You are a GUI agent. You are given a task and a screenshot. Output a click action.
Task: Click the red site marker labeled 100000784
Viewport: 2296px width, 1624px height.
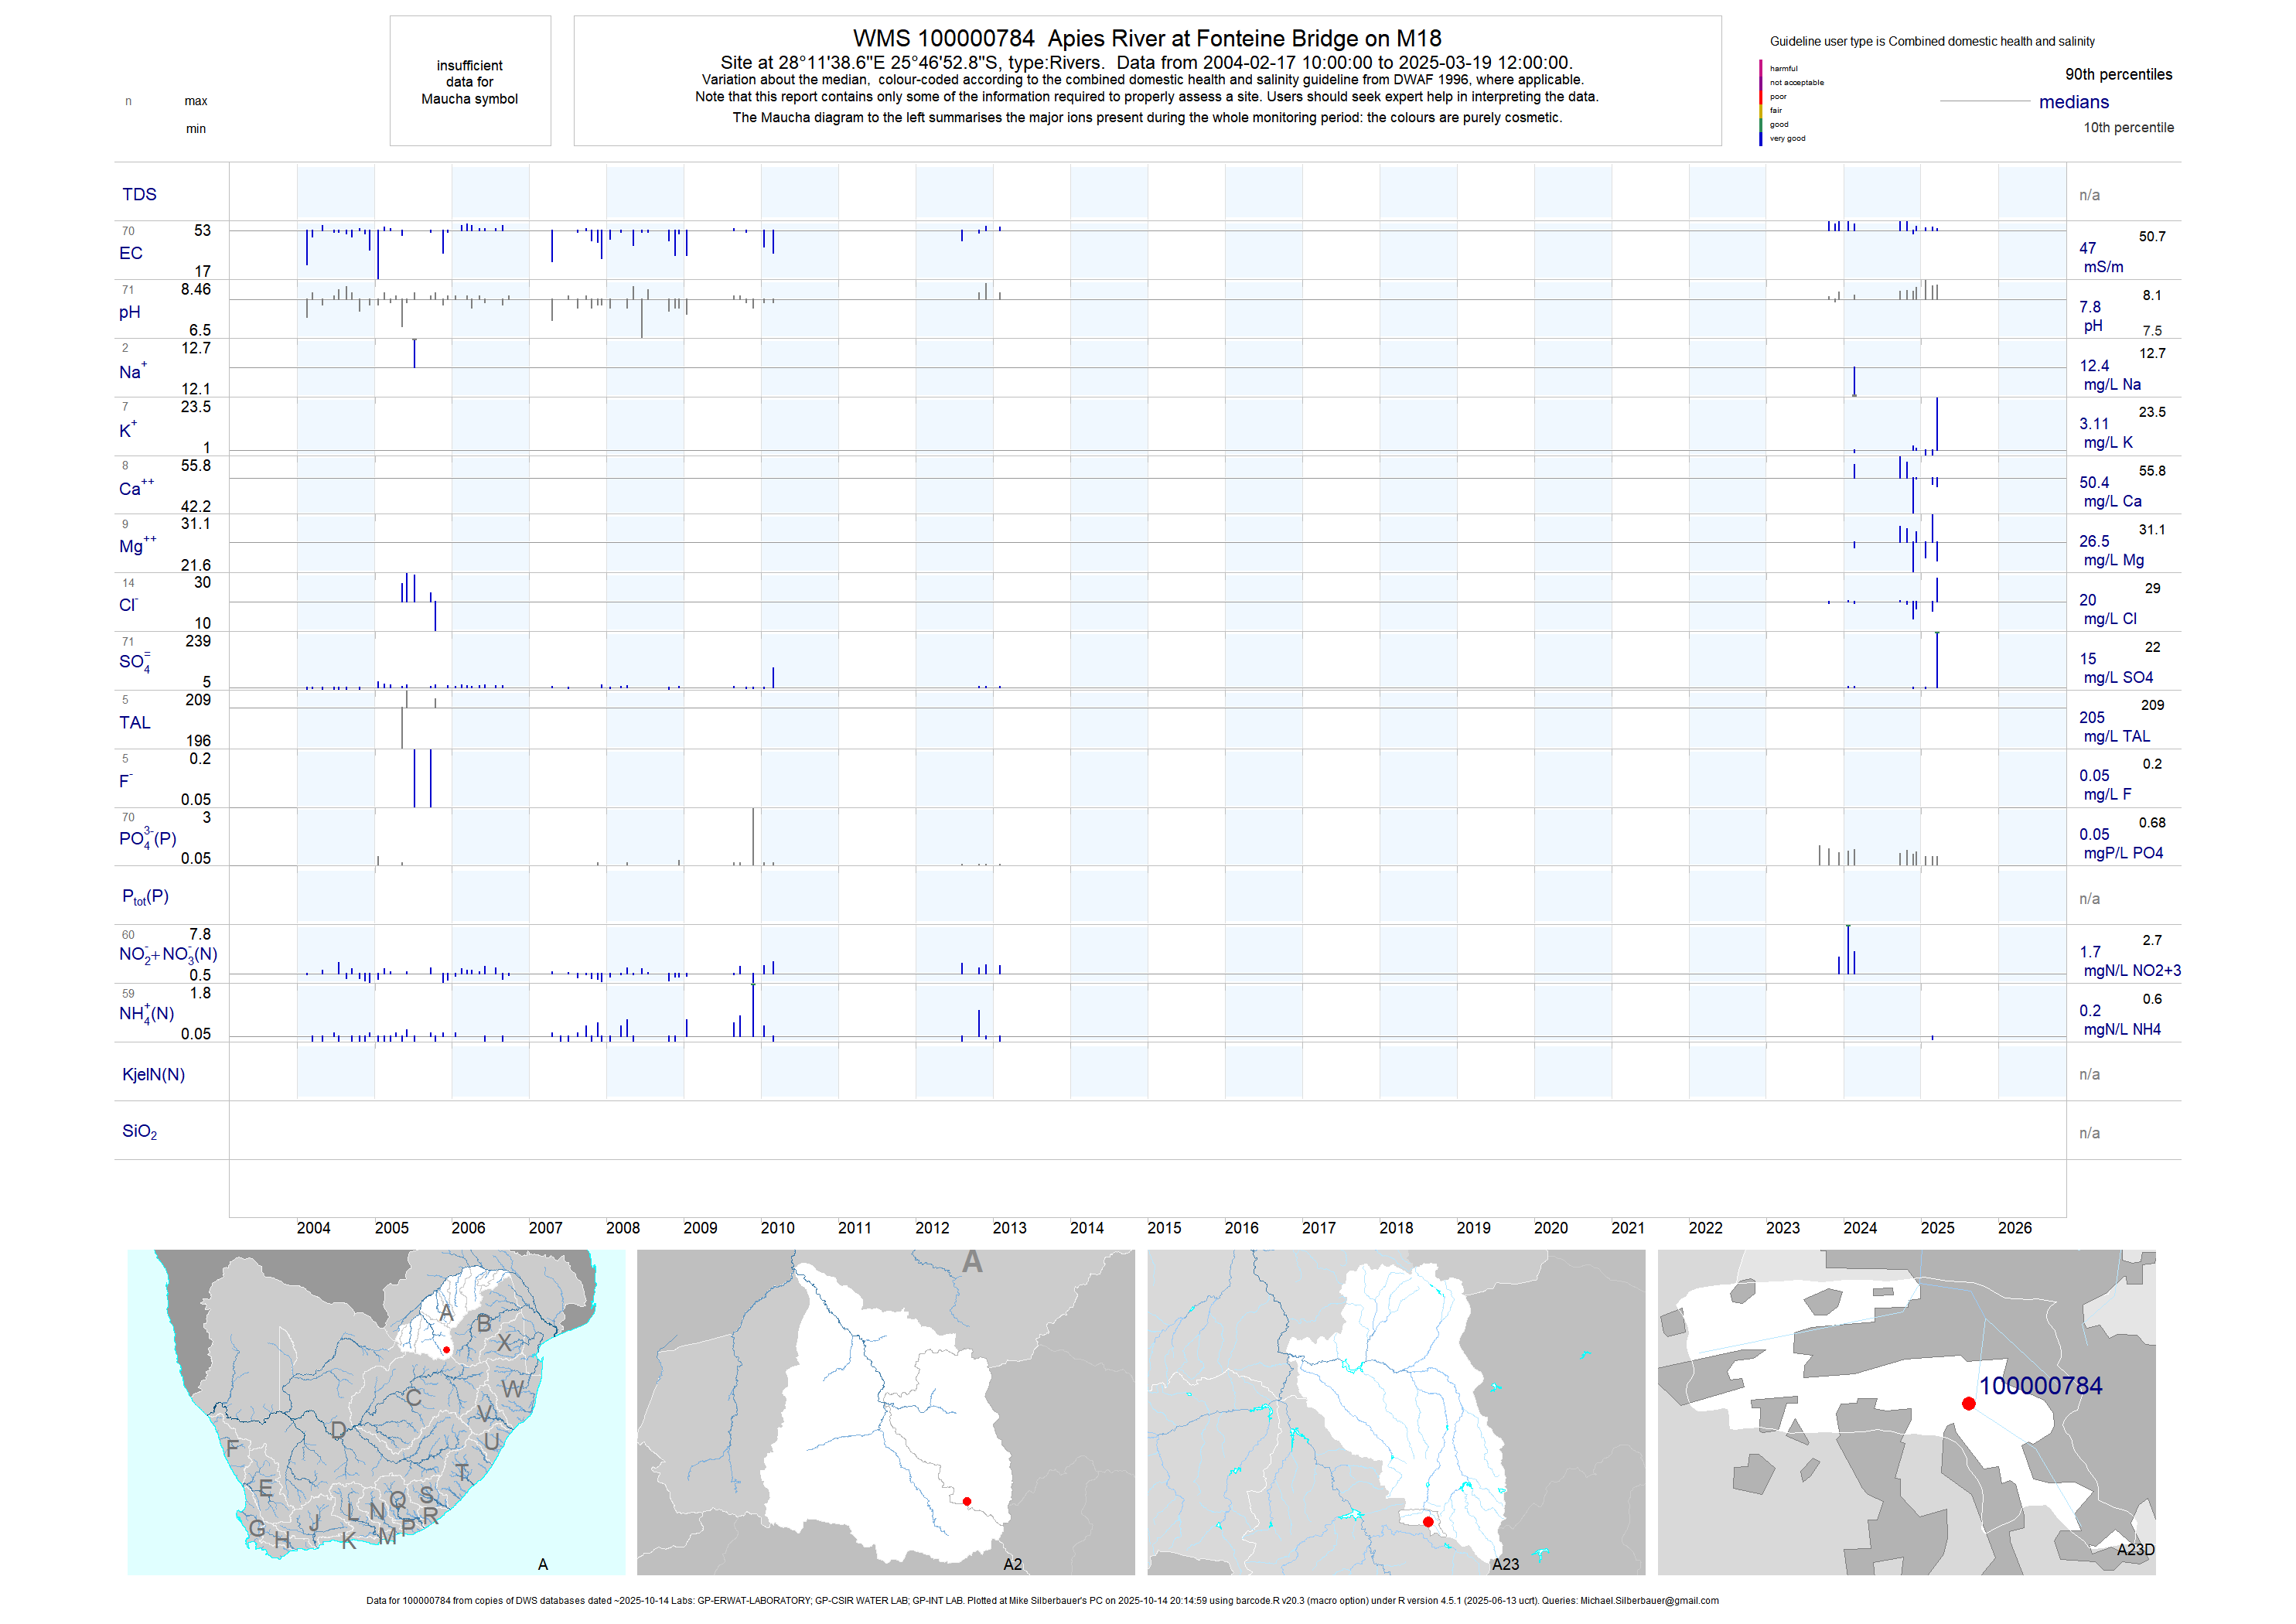(1968, 1404)
